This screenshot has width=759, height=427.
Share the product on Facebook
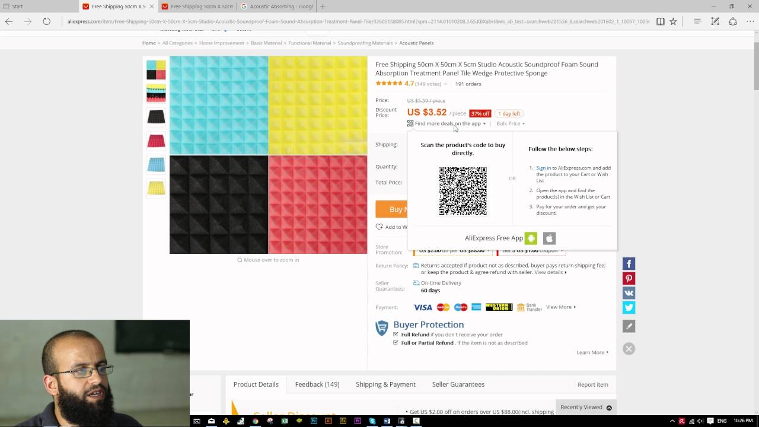(x=629, y=264)
